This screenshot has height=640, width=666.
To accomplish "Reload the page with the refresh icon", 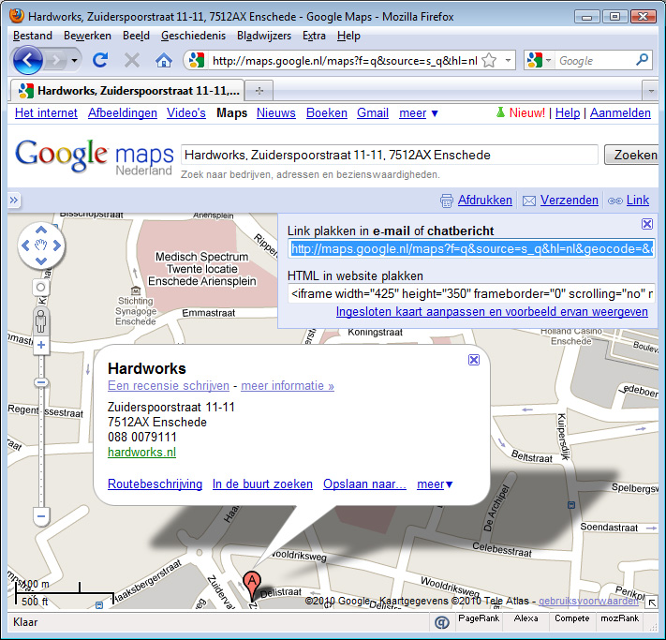I will pos(100,60).
